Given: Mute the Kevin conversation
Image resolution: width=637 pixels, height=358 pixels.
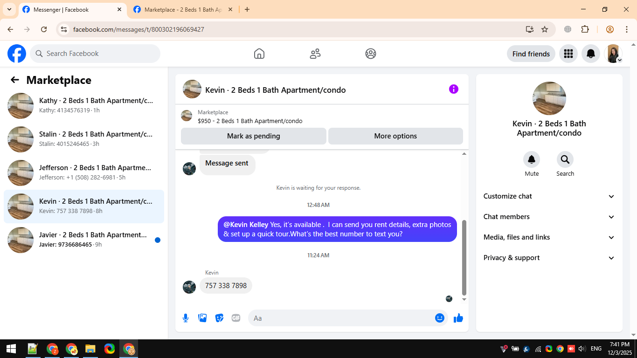Looking at the screenshot, I should coord(532,160).
